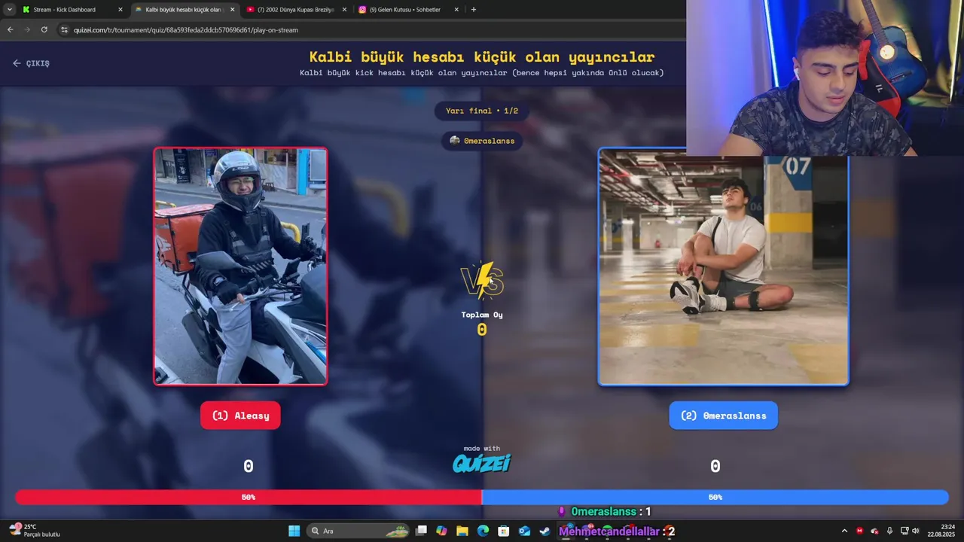Open the 0meraslanss parking garage photo
Image resolution: width=964 pixels, height=542 pixels.
coord(723,266)
